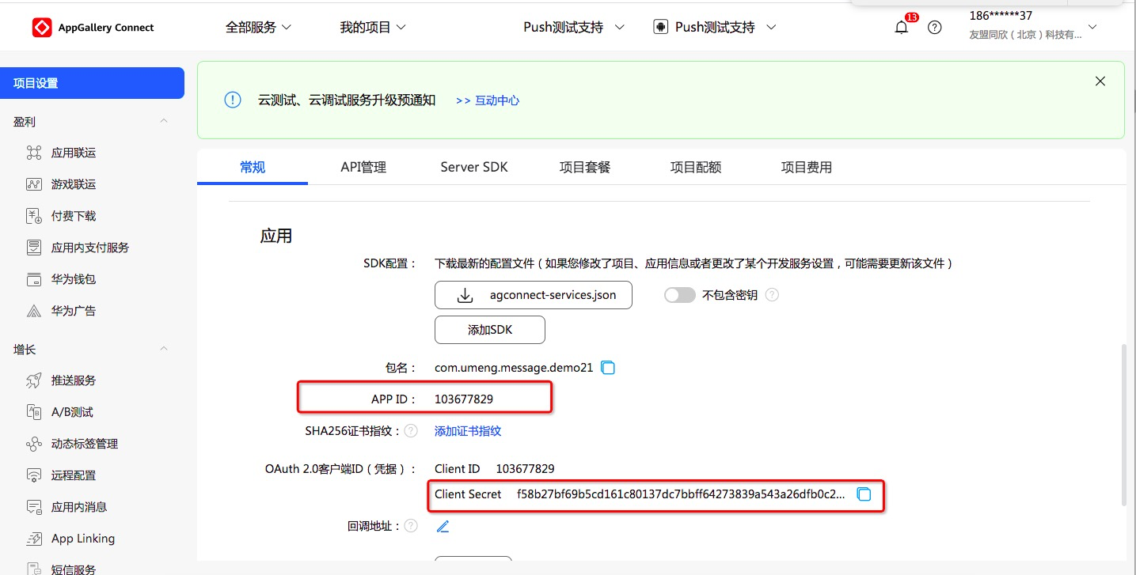Open the help question mark icon
The height and width of the screenshot is (575, 1136).
935,28
